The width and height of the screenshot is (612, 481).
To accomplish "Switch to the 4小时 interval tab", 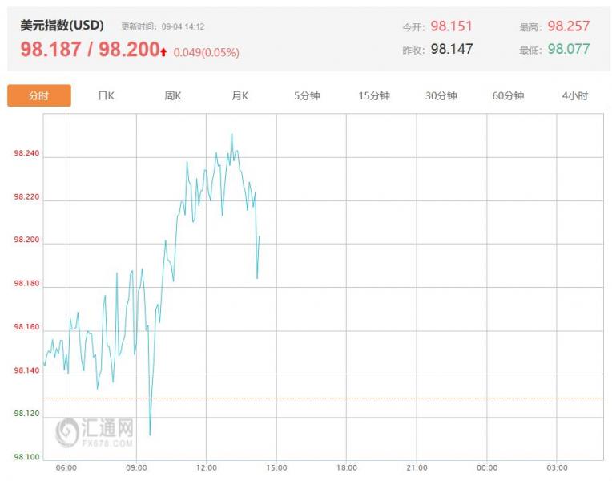I will [x=574, y=95].
